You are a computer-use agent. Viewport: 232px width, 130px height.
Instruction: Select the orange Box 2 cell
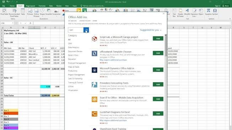click(x=11, y=113)
